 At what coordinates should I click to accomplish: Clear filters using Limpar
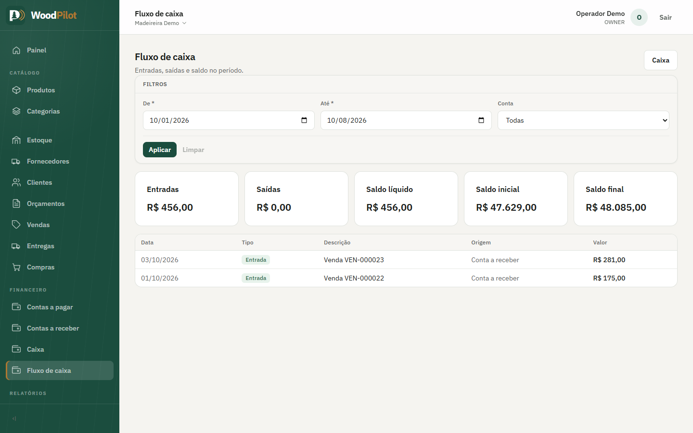coord(193,150)
